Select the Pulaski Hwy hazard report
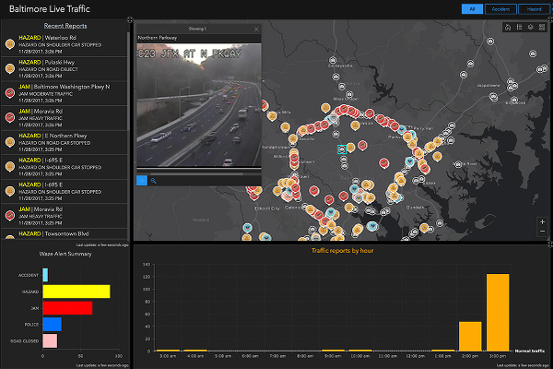 click(65, 66)
